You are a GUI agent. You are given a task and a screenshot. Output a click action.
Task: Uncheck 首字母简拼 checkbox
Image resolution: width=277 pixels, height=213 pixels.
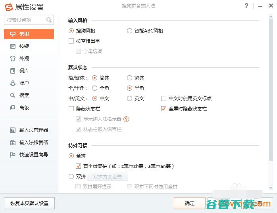tap(78, 166)
